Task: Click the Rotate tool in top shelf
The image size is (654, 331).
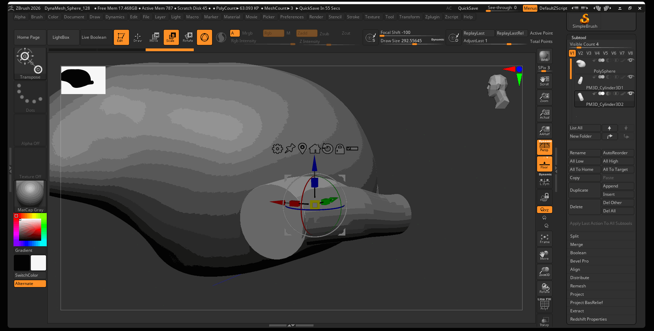Action: [x=188, y=37]
